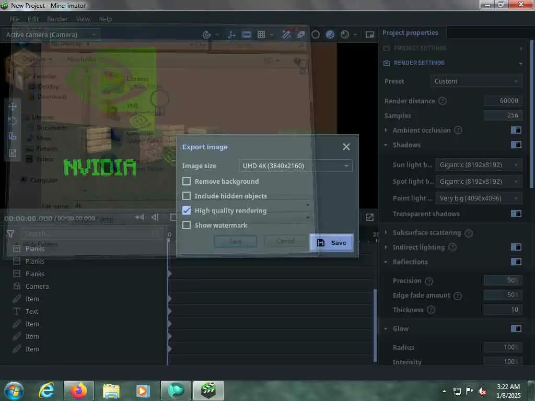Toggle the Reflections switch
This screenshot has width=535, height=401.
[516, 262]
